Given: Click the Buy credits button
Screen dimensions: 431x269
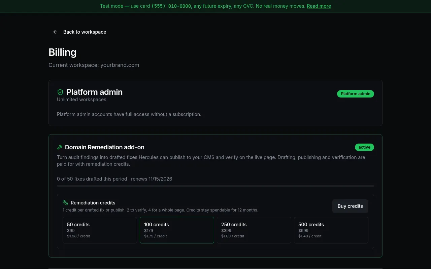Looking at the screenshot, I should point(350,206).
